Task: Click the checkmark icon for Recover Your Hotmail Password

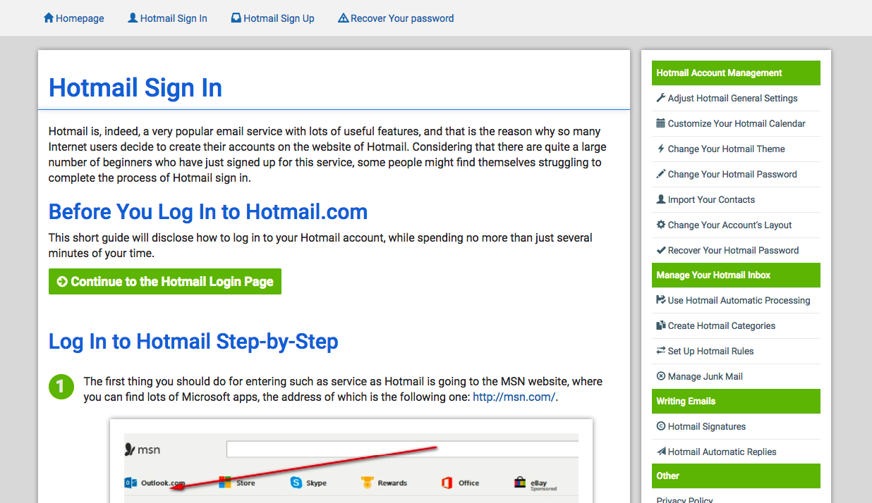Action: click(x=661, y=250)
